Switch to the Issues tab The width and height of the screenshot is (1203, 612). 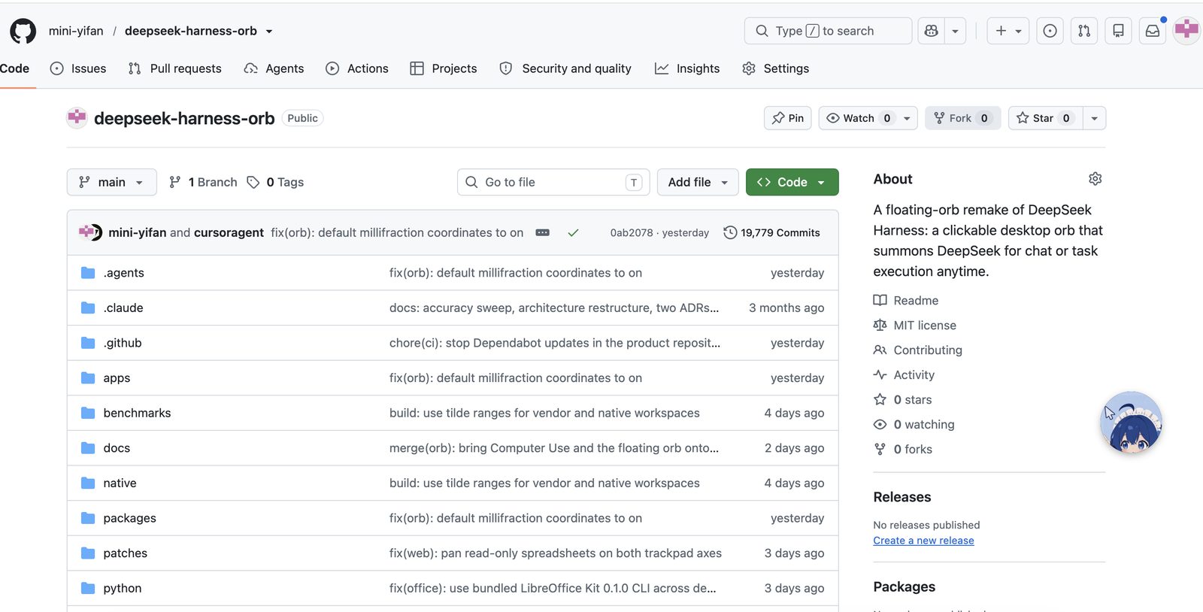(x=78, y=68)
